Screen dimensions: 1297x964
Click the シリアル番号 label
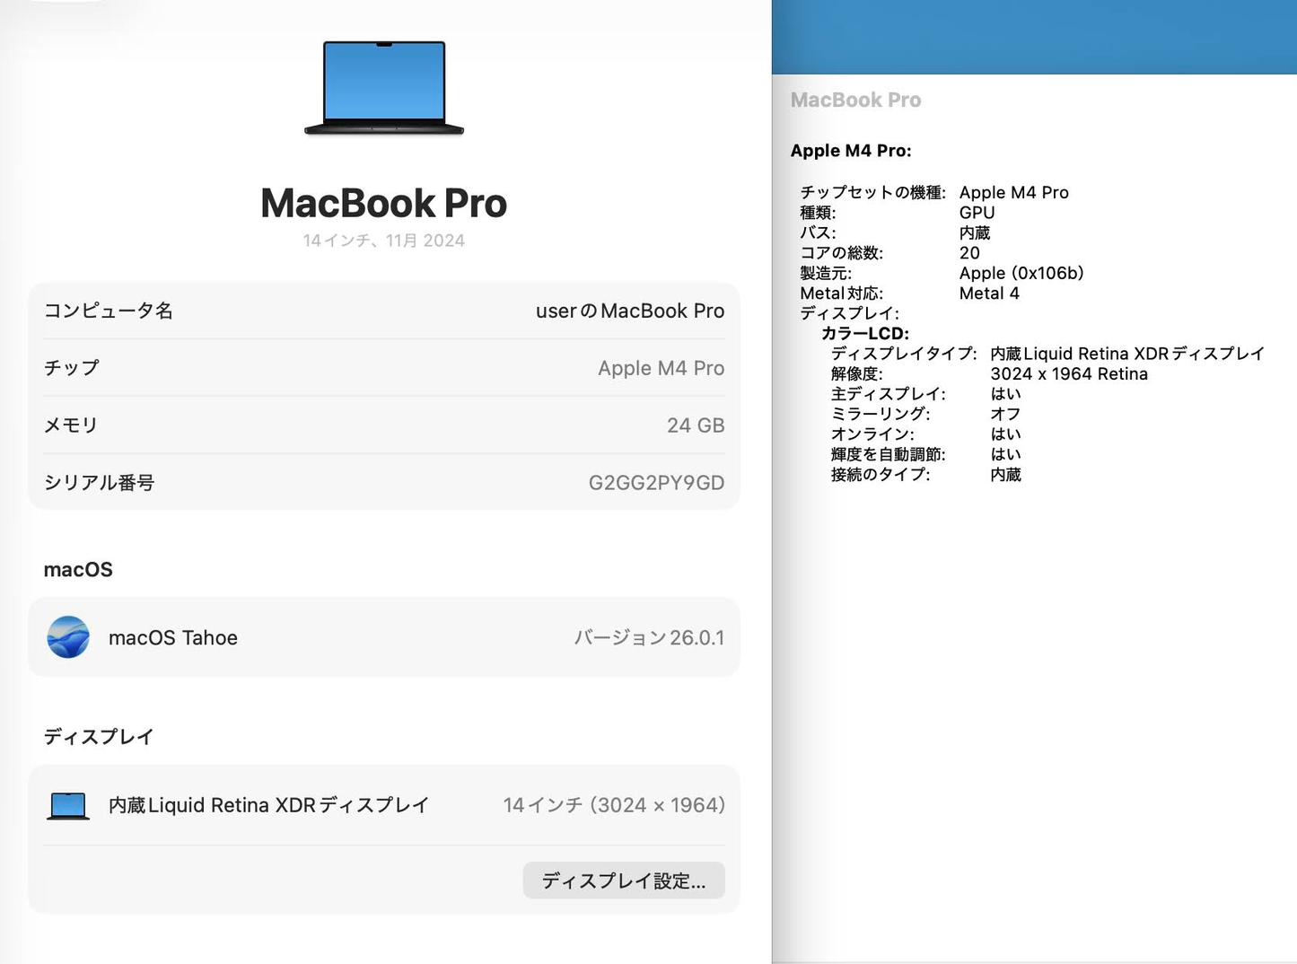(x=100, y=483)
